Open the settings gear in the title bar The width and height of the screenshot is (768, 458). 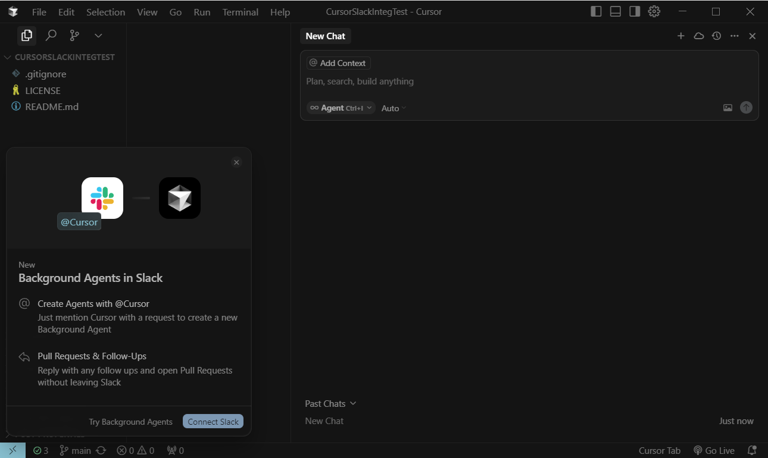pos(654,11)
